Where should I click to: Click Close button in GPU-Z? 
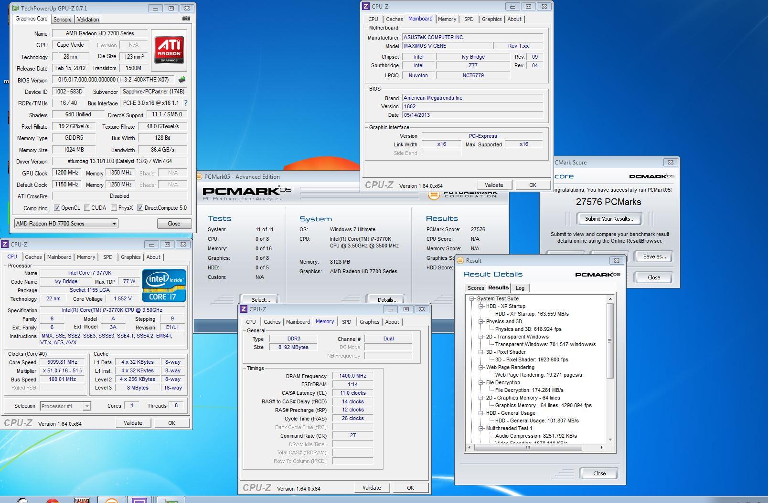[174, 224]
